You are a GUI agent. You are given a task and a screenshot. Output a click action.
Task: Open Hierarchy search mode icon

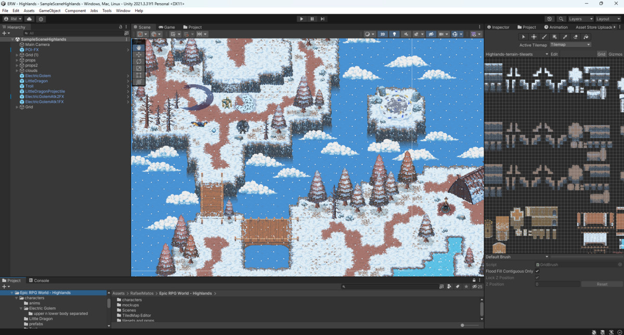pos(126,33)
